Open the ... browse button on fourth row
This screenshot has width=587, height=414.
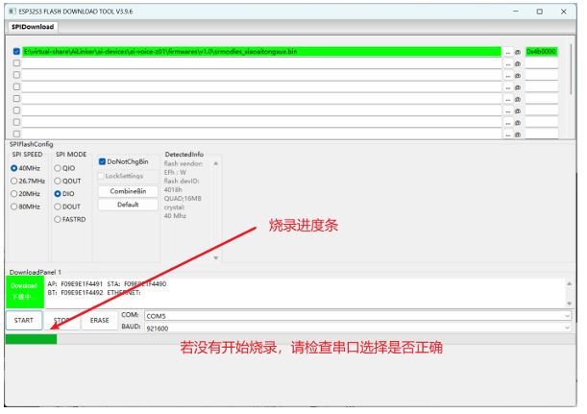tap(508, 87)
